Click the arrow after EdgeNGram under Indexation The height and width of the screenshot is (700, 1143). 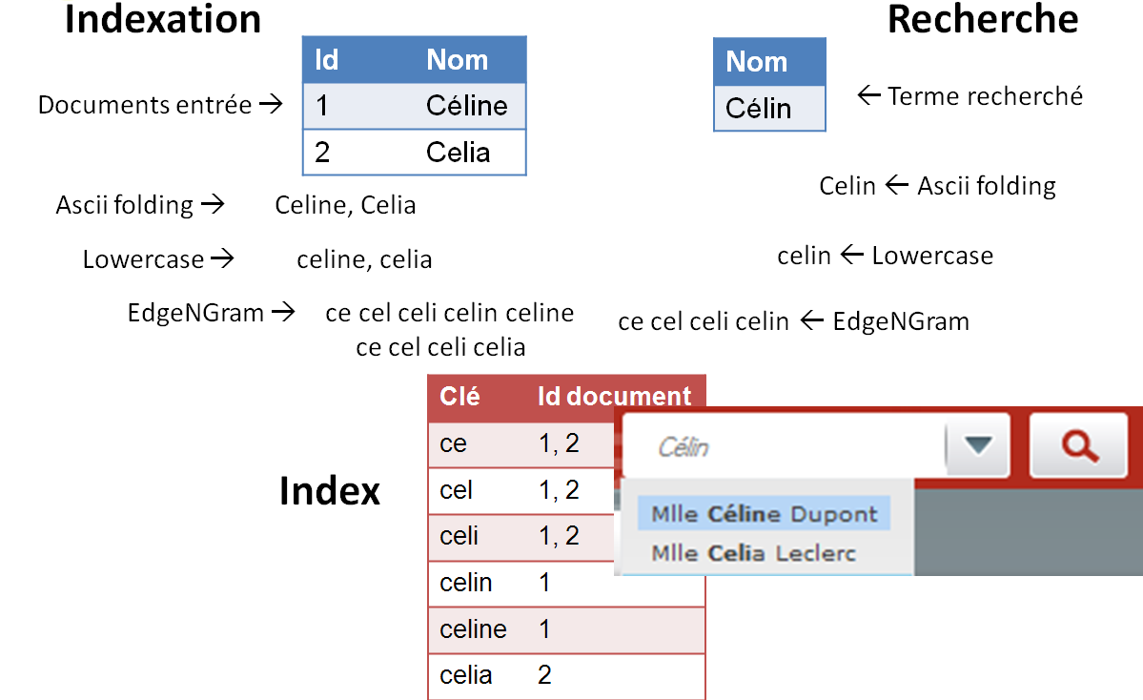coord(283,312)
